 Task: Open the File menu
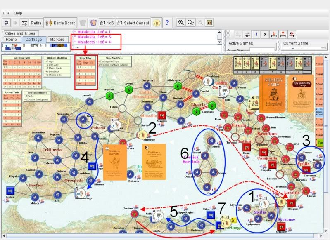6,13
